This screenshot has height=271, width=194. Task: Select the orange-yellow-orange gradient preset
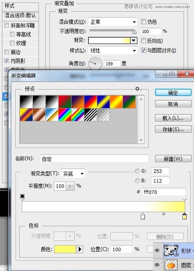pyautogui.click(x=116, y=102)
